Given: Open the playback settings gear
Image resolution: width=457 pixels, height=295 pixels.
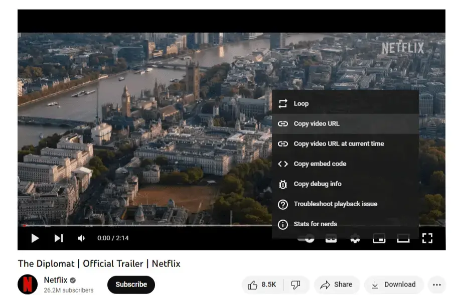Looking at the screenshot, I should point(355,238).
